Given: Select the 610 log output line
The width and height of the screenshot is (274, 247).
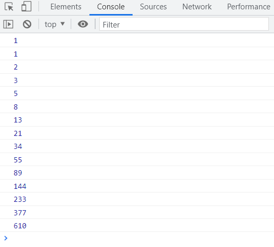Looking at the screenshot, I should [137, 226].
